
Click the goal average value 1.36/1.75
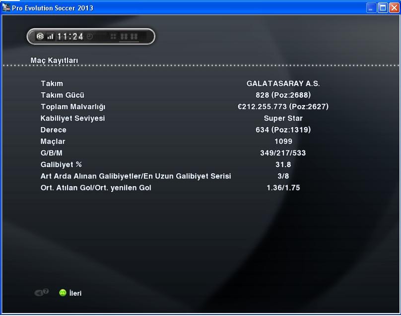point(283,188)
